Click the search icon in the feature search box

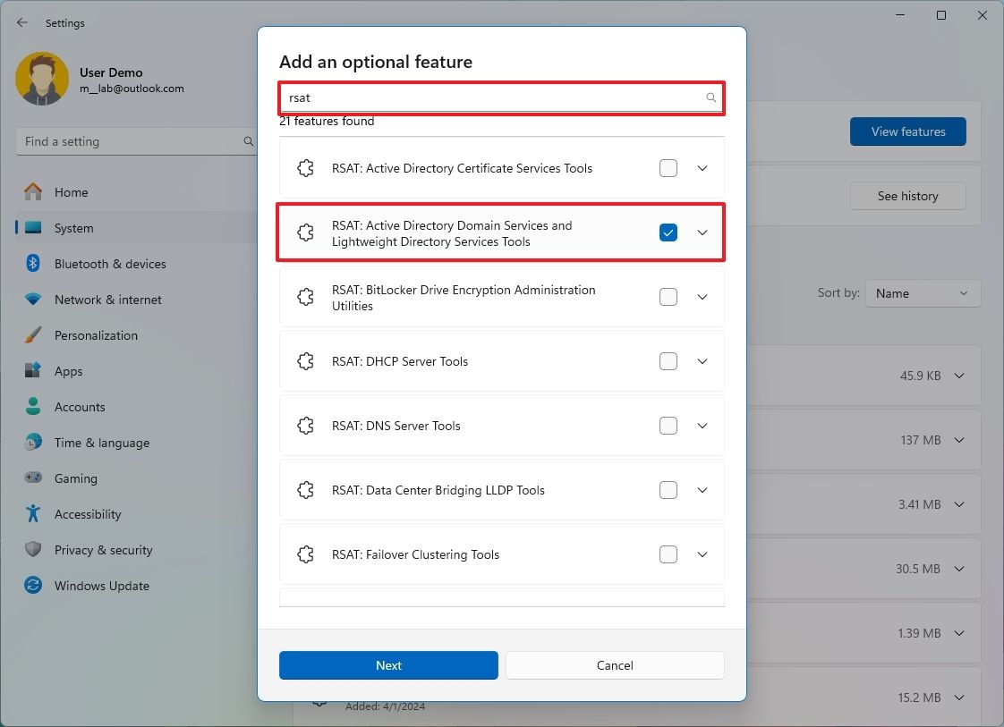(710, 97)
